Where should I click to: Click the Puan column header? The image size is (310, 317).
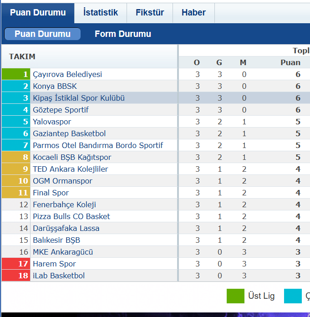click(290, 62)
